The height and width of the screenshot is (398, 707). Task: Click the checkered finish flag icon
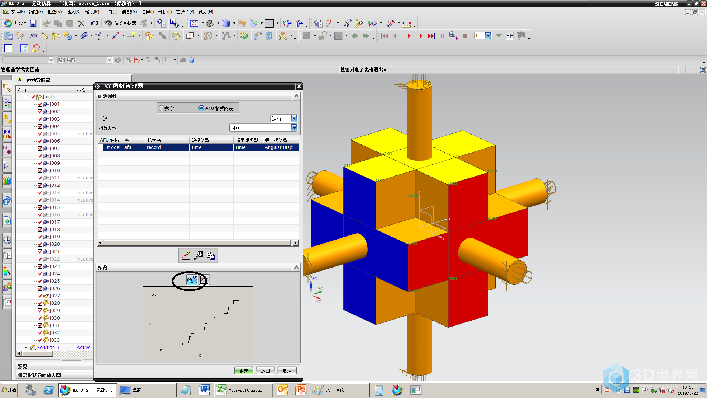point(521,36)
